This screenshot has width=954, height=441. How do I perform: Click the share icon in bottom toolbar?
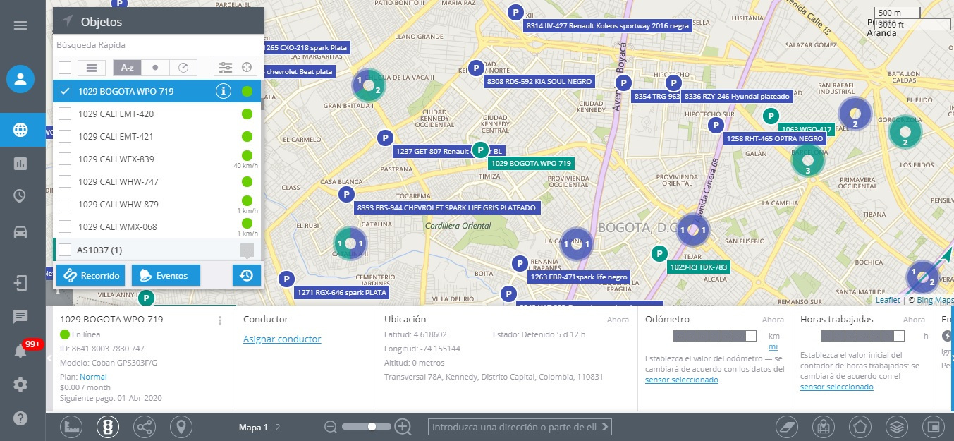[145, 427]
